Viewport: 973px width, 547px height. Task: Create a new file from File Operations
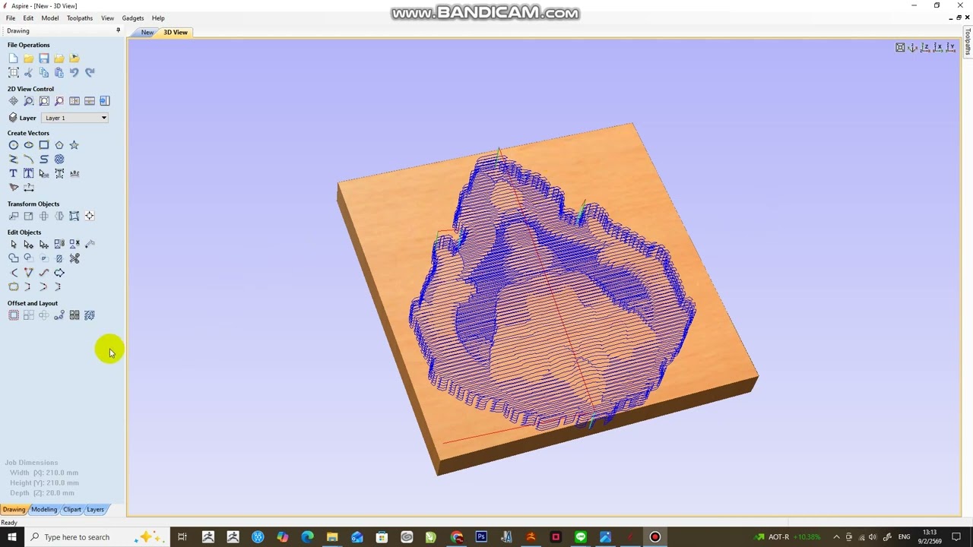[13, 58]
